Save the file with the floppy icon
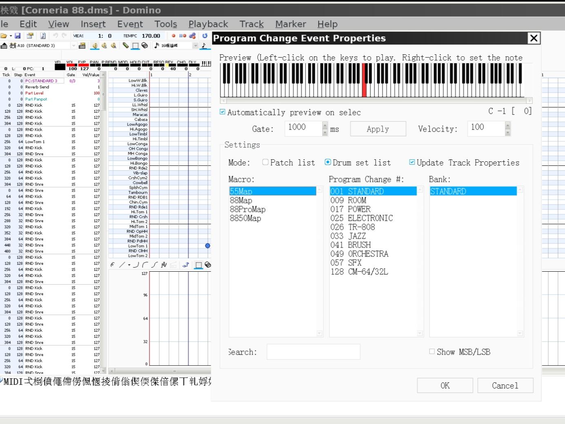The image size is (565, 424). [18, 36]
